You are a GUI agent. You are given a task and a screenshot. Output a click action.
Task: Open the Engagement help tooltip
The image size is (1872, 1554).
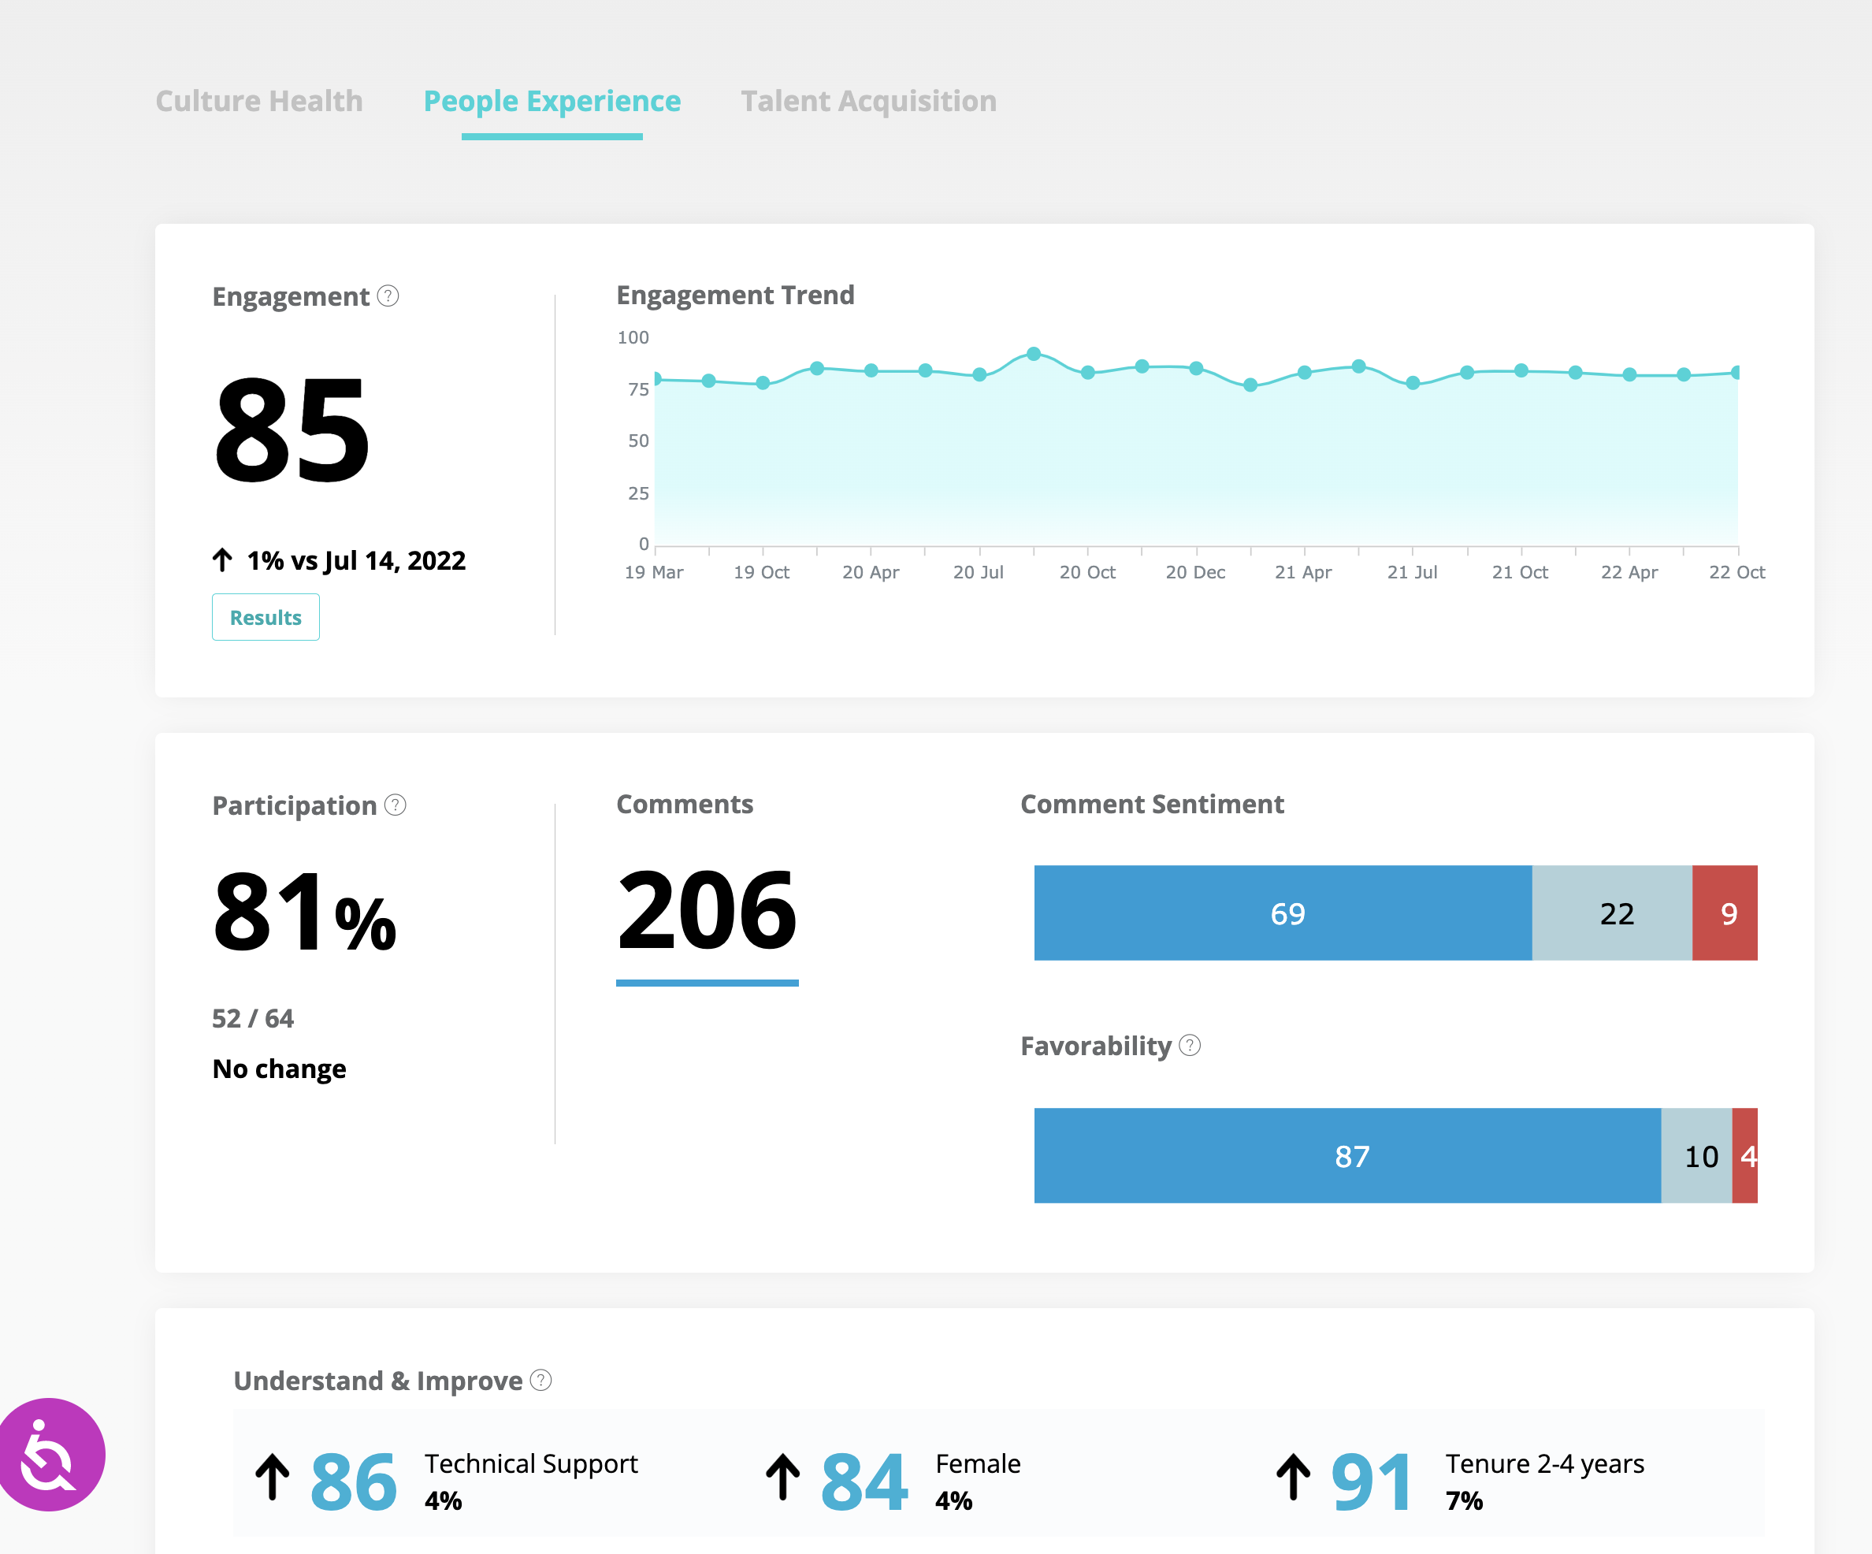[388, 296]
